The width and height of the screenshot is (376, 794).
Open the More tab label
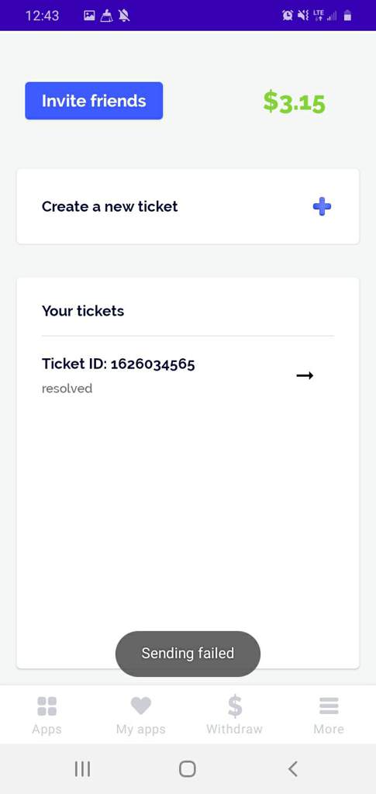click(x=329, y=729)
